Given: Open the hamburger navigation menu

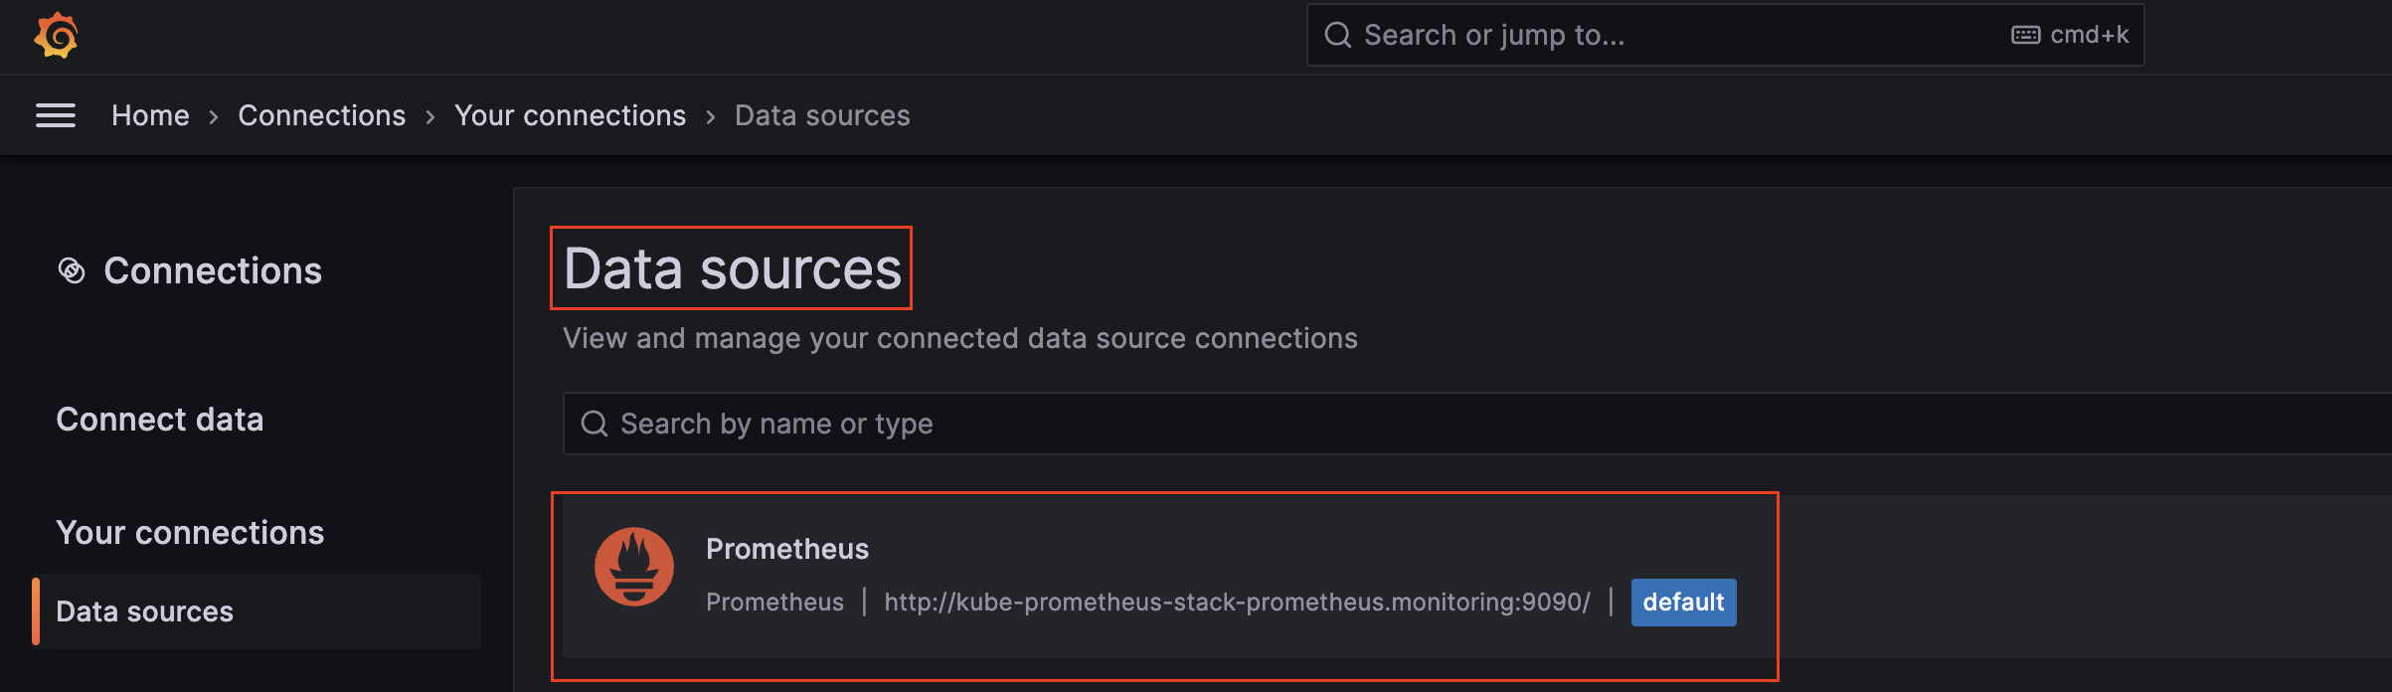Looking at the screenshot, I should pyautogui.click(x=56, y=115).
